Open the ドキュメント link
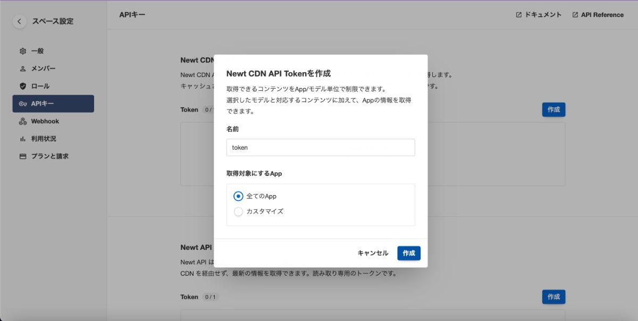Image resolution: width=638 pixels, height=321 pixels. [x=539, y=15]
